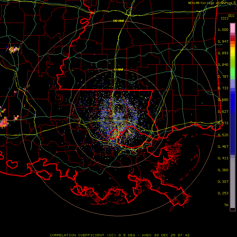
Task: Click the DCC product label
Action: coord(231,16)
